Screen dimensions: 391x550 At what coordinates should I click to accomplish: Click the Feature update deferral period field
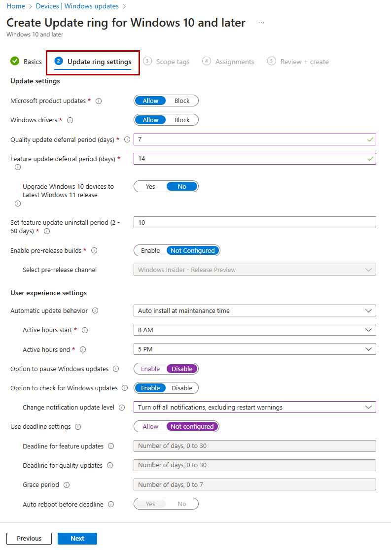[x=254, y=159]
